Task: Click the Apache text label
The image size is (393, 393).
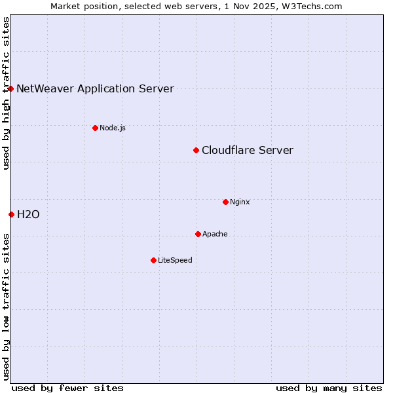Action: click(x=215, y=234)
